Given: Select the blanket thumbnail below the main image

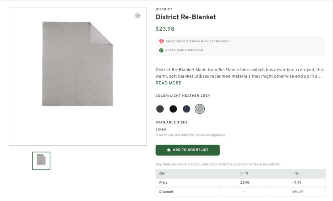Looking at the screenshot, I should pyautogui.click(x=41, y=160).
